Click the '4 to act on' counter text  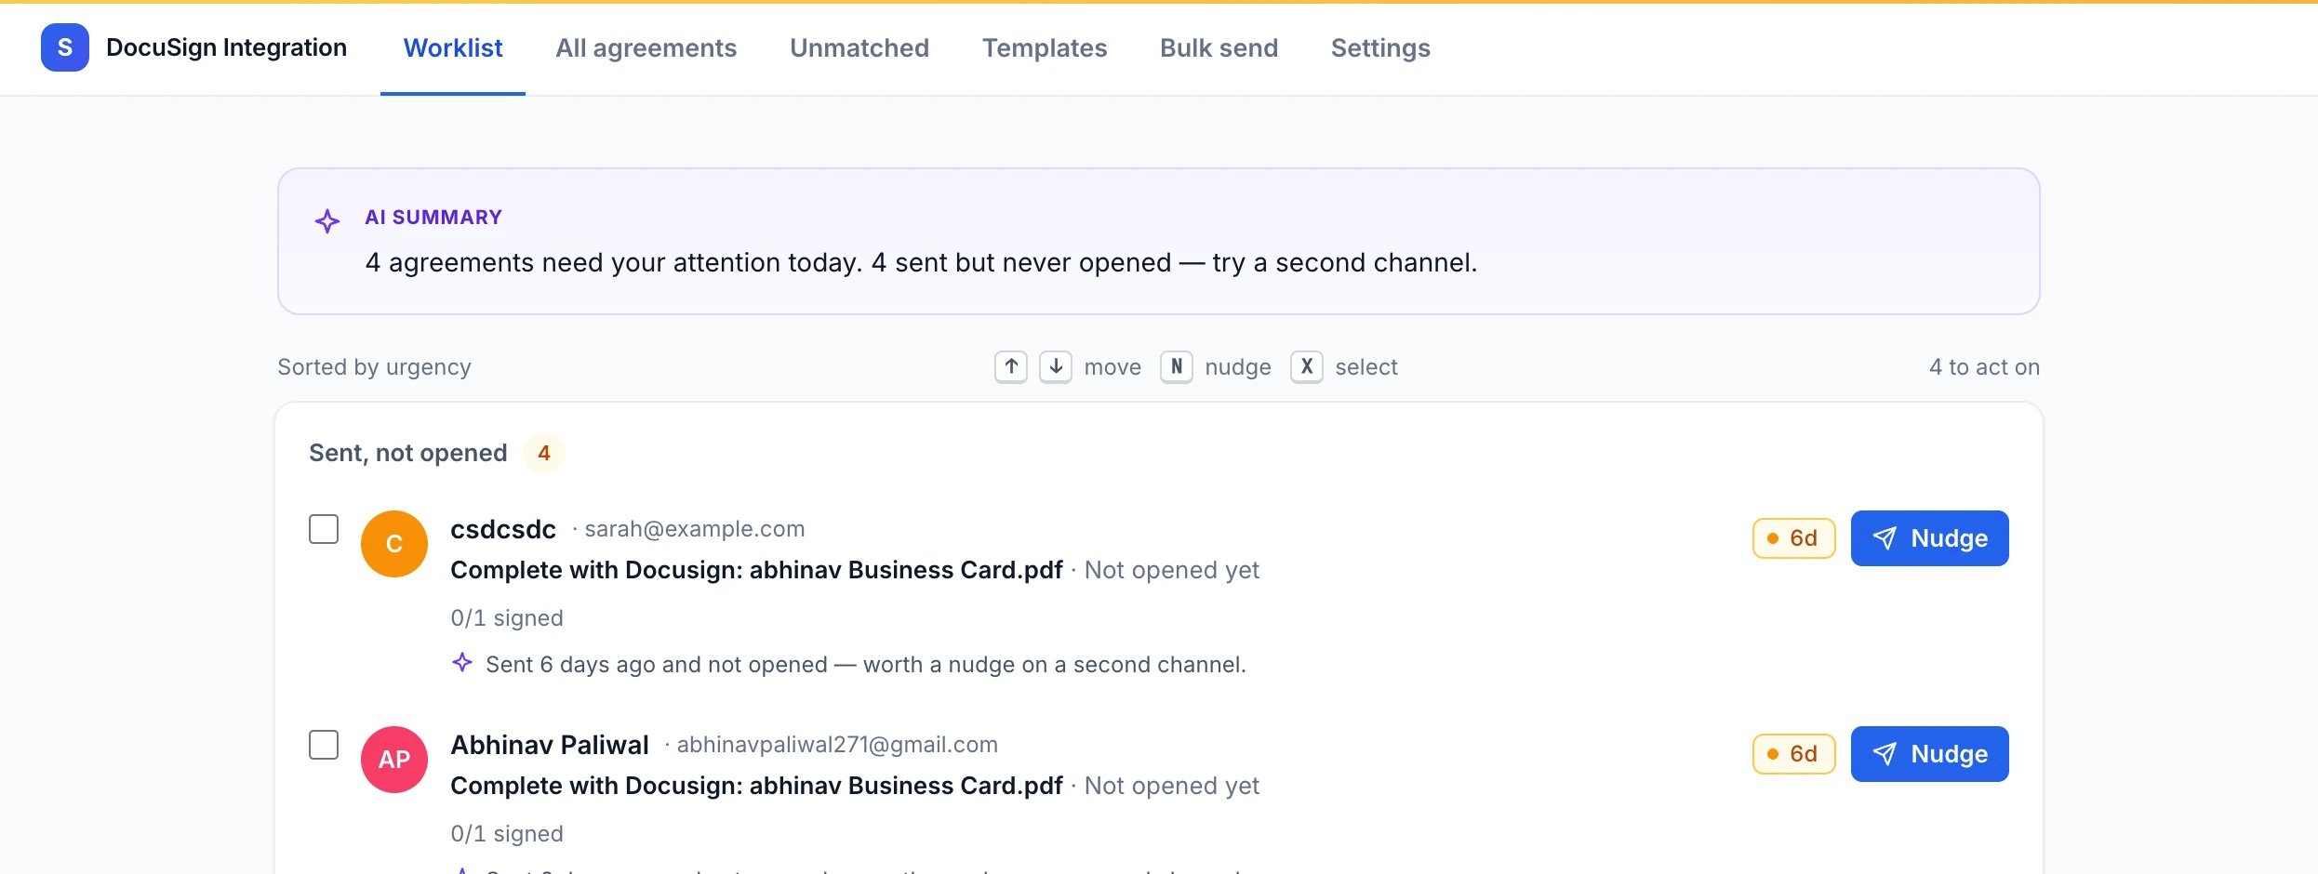point(1985,367)
